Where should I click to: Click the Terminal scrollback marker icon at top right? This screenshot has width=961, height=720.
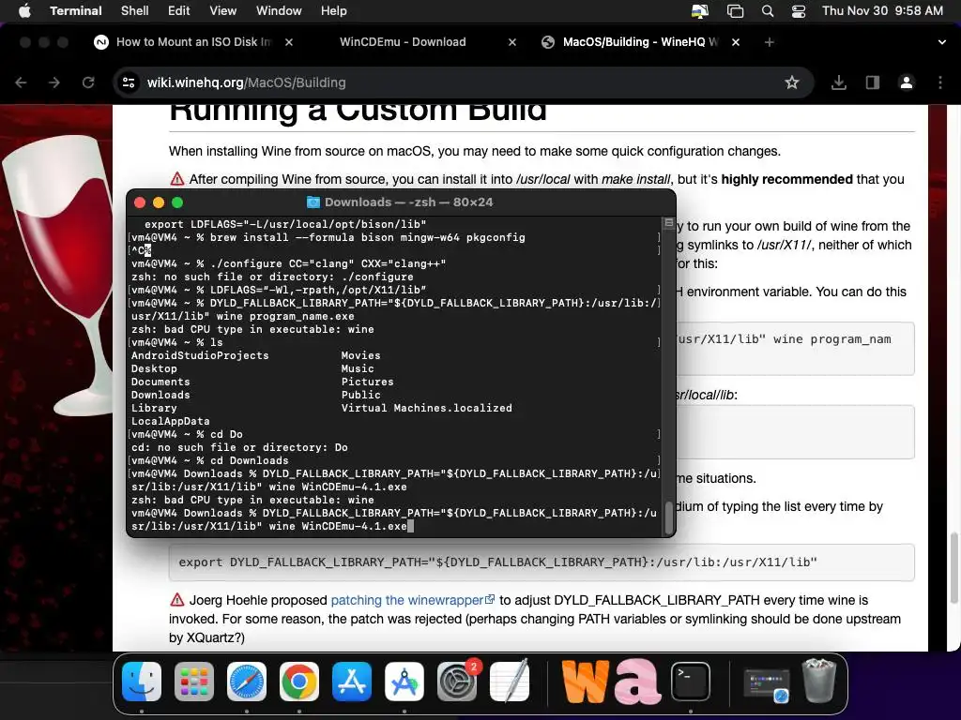tap(668, 223)
